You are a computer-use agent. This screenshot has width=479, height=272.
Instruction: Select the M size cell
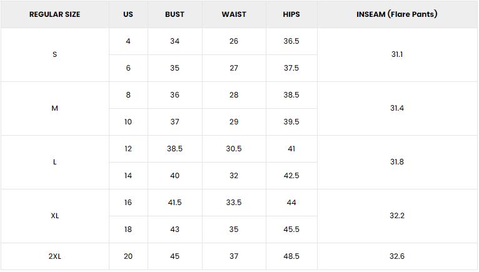click(54, 108)
